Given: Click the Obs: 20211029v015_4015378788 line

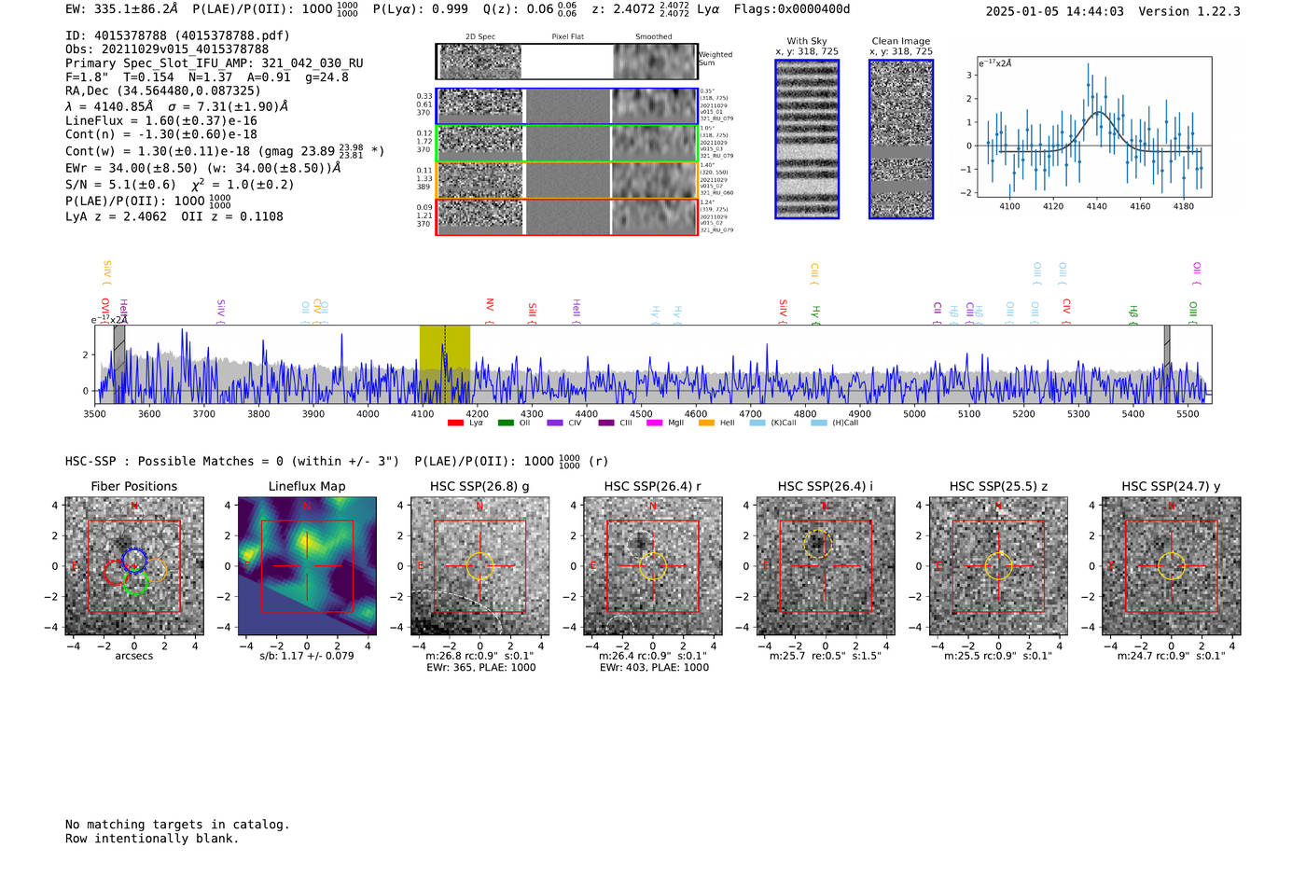Looking at the screenshot, I should 167,49.
